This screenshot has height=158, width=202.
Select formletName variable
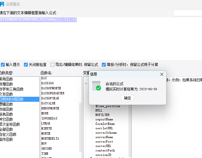pos(105,124)
